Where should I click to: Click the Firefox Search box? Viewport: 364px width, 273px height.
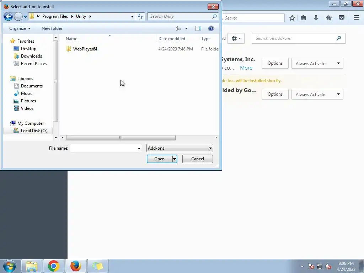point(253,18)
